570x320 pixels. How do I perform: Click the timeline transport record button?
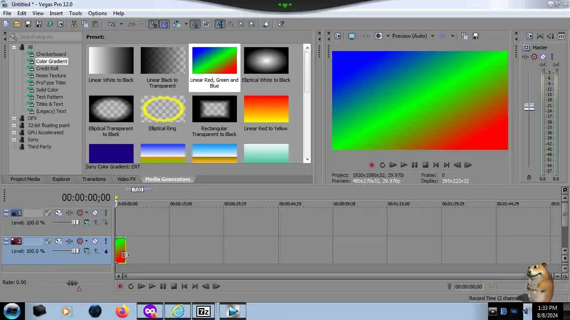tap(120, 287)
